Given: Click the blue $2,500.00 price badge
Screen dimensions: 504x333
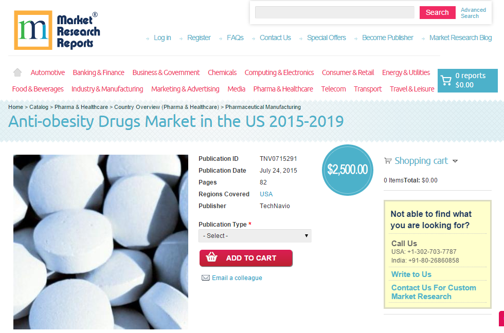Looking at the screenshot, I should click(x=347, y=170).
